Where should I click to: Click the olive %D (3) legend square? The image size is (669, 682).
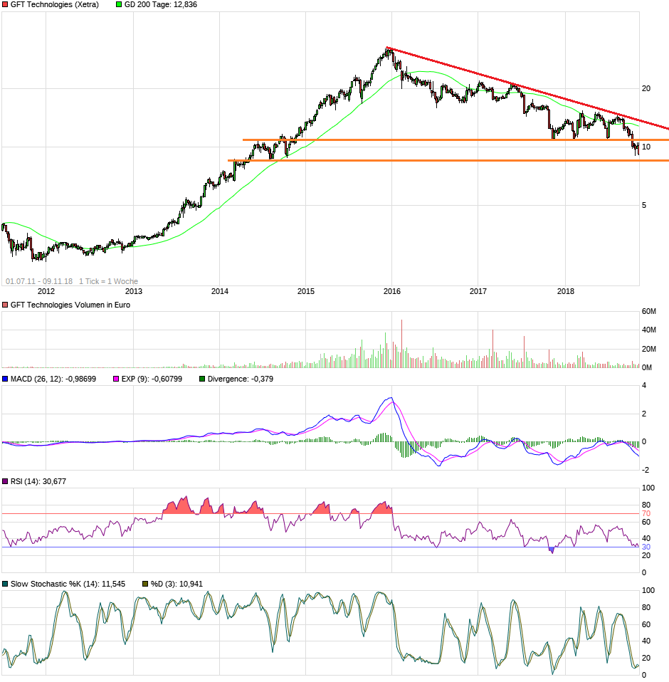coord(145,584)
